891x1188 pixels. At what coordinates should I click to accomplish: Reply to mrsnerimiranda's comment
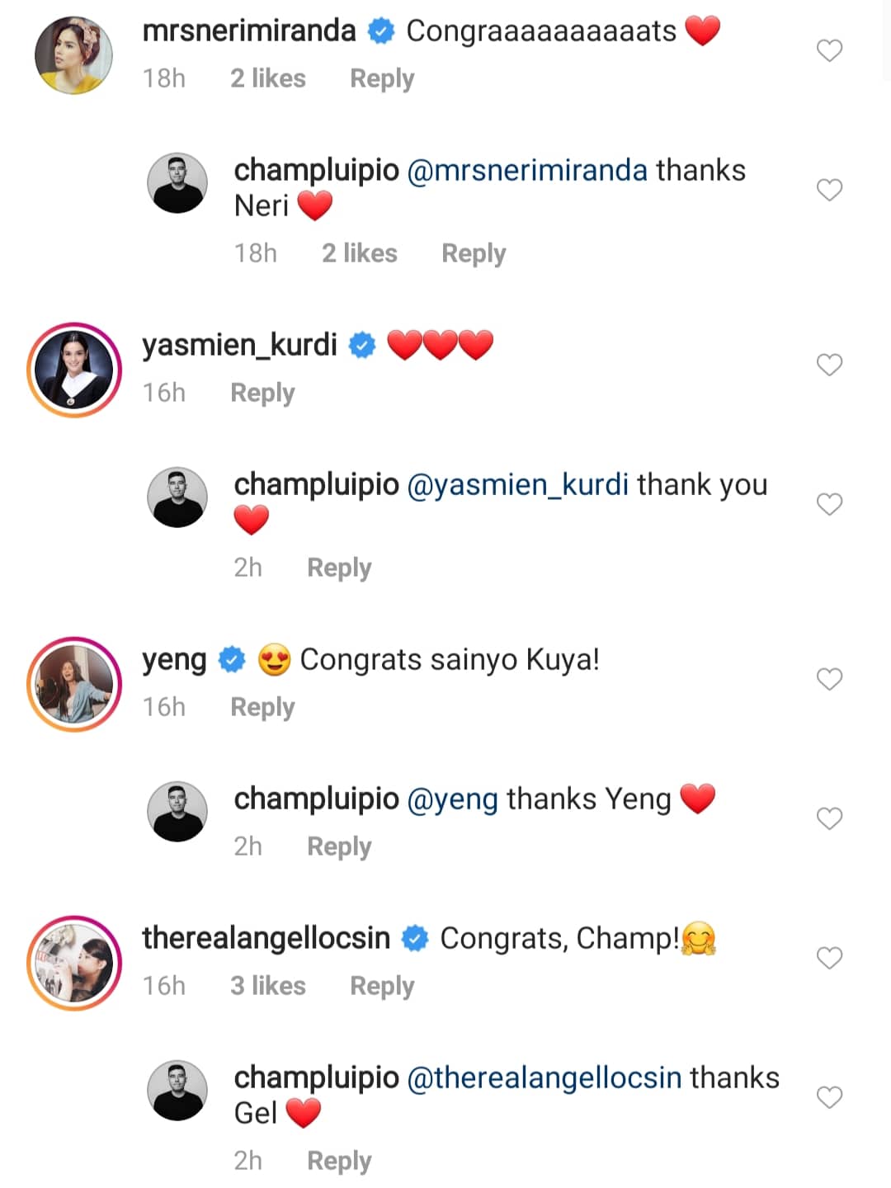coord(382,79)
